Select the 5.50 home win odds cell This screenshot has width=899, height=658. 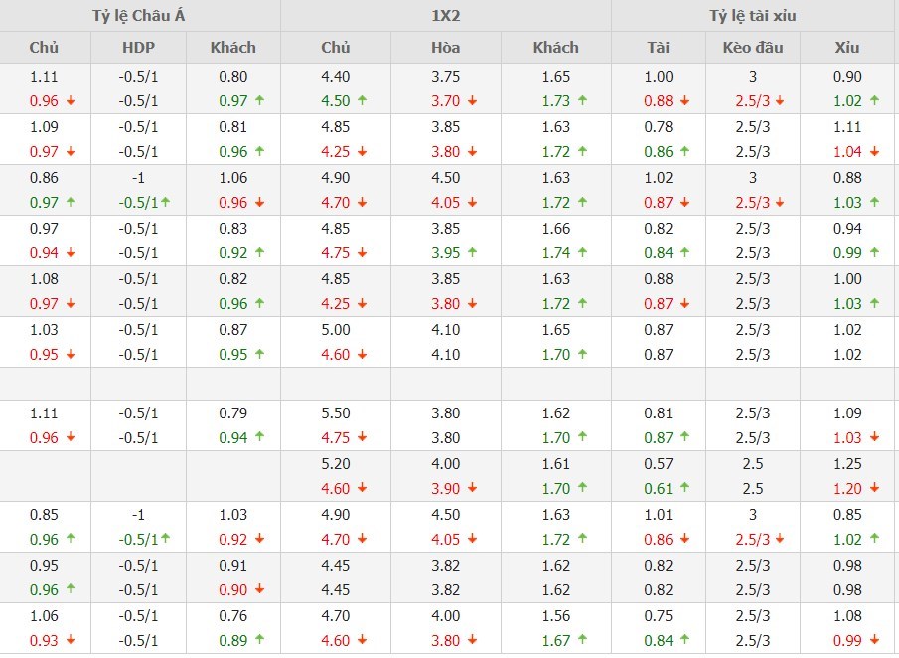(x=336, y=413)
